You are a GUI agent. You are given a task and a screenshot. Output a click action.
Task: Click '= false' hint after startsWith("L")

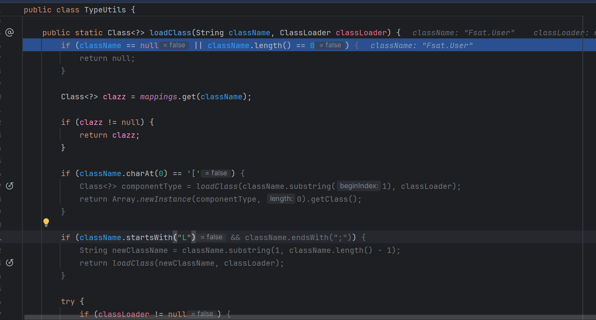coord(211,237)
